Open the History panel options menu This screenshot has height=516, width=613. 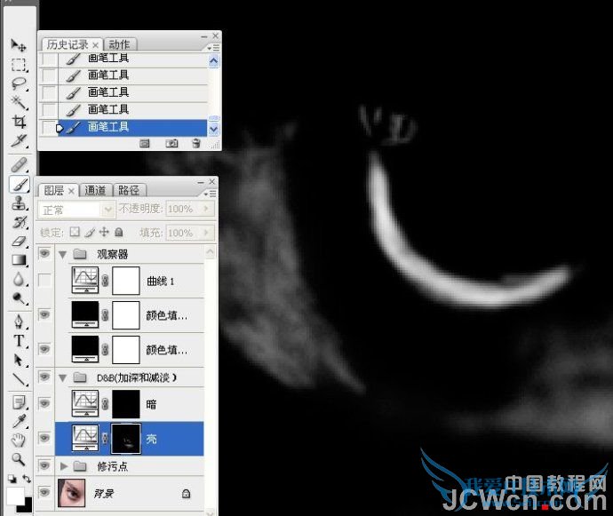pos(213,48)
